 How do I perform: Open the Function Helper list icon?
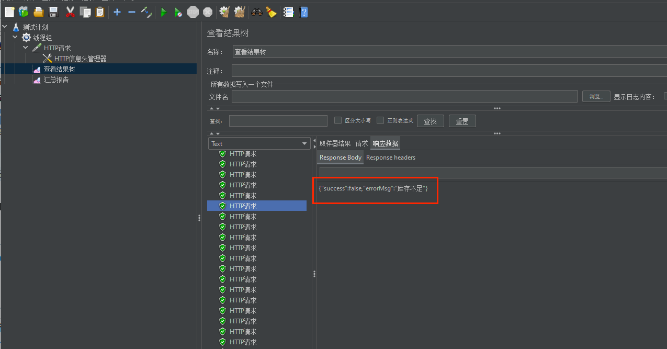point(288,12)
